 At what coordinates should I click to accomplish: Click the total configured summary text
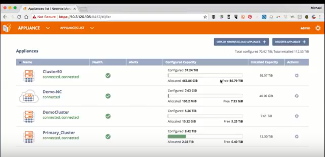tap(272, 51)
